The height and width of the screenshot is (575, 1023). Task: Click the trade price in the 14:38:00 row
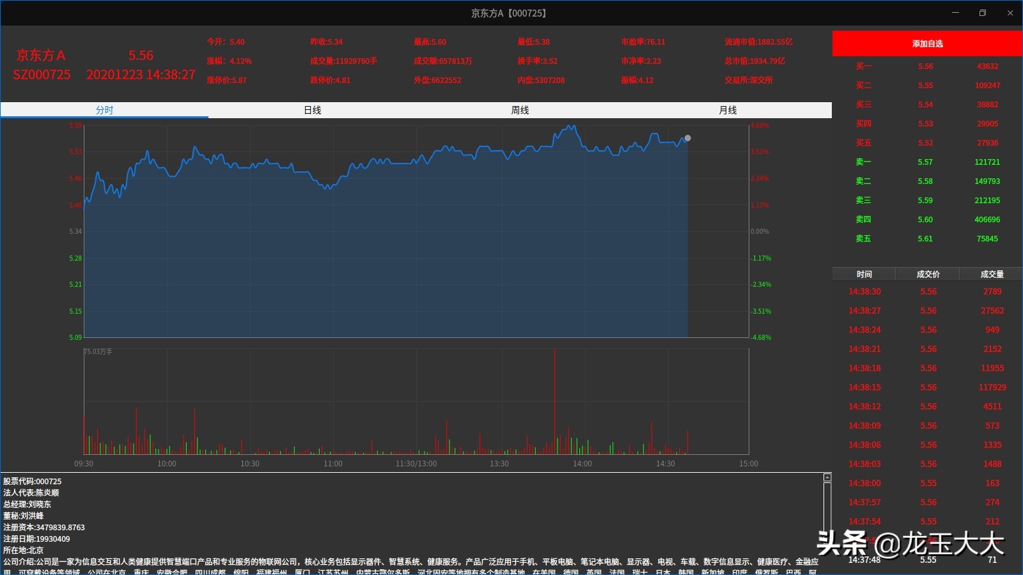coord(928,483)
